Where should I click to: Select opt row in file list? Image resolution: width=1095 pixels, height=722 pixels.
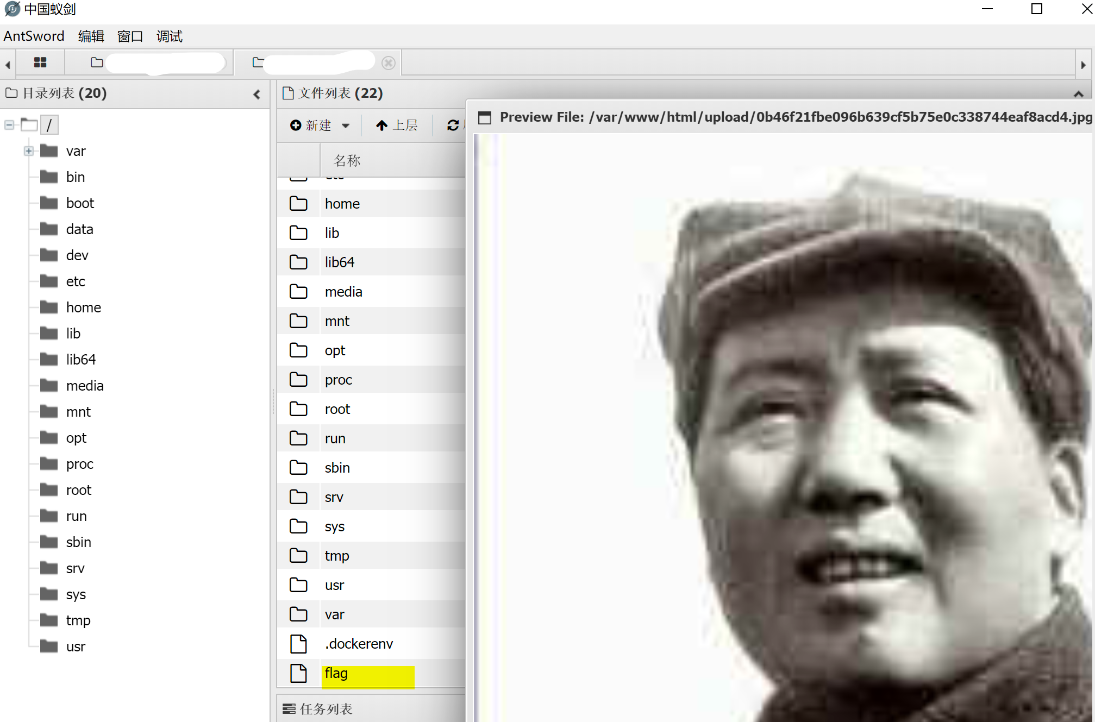click(371, 350)
